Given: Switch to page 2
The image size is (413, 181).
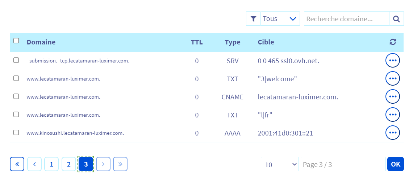Looking at the screenshot, I should coord(69,164).
